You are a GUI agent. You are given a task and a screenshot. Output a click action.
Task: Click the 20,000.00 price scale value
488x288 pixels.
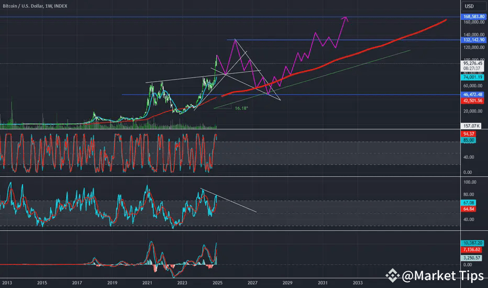472,111
